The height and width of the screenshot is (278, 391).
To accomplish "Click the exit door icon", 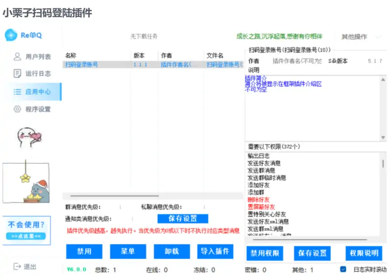I will [17, 266].
